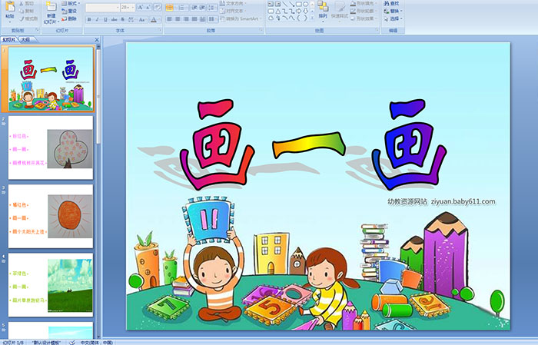Open the Replace (替换) dropdown
Image resolution: width=538 pixels, height=345 pixels.
click(394, 11)
